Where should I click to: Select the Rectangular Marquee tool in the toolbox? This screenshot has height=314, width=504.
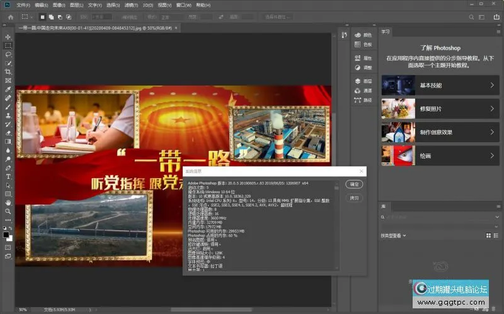[x=8, y=45]
